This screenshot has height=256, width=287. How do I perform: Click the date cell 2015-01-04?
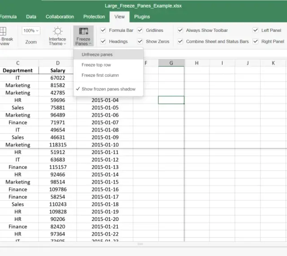[x=105, y=100]
